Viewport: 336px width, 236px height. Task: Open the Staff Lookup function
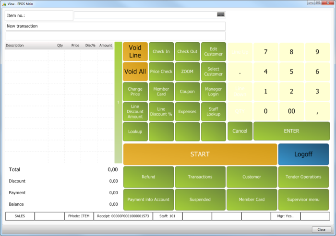213,111
